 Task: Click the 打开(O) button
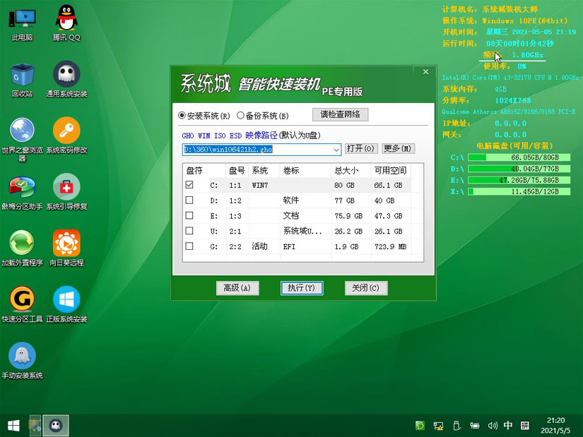(361, 149)
